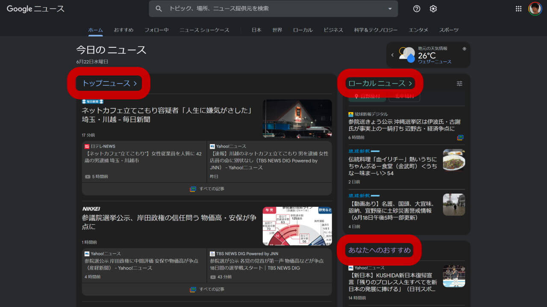The image size is (547, 307).
Task: Open Google News settings via gear icon
Action: click(433, 9)
